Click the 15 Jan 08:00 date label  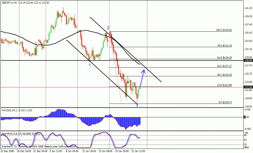tap(106, 151)
